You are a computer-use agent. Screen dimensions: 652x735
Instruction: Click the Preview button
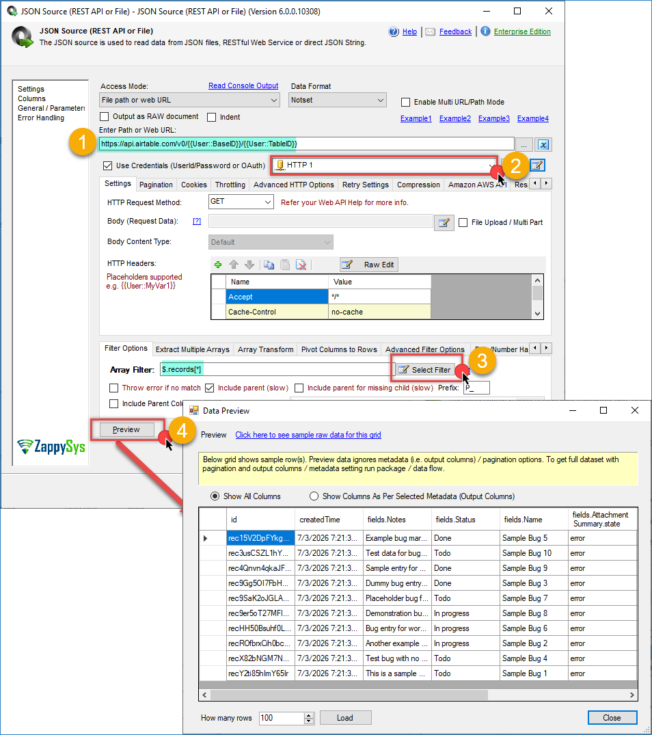pyautogui.click(x=126, y=429)
